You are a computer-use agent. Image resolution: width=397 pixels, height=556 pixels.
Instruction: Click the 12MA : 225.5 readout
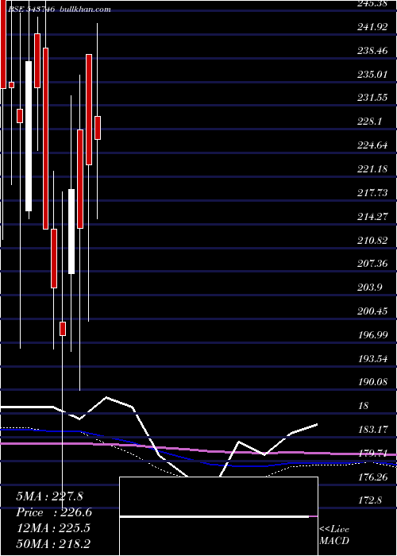pos(53,528)
